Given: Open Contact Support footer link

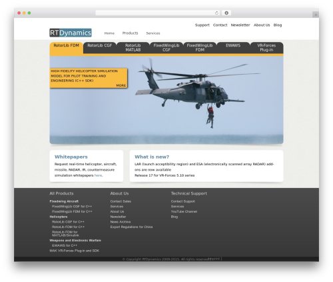Looking at the screenshot, I should point(183,201).
